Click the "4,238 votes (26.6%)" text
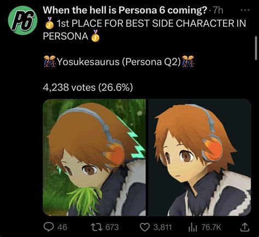The width and height of the screenshot is (259, 237). (x=88, y=88)
